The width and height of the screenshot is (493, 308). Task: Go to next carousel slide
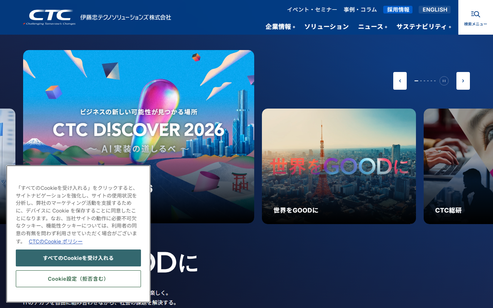tap(463, 81)
